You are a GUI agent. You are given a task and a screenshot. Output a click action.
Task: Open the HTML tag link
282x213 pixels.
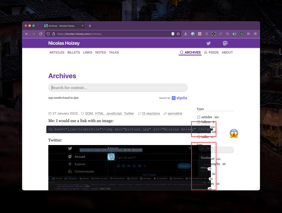click(99, 113)
